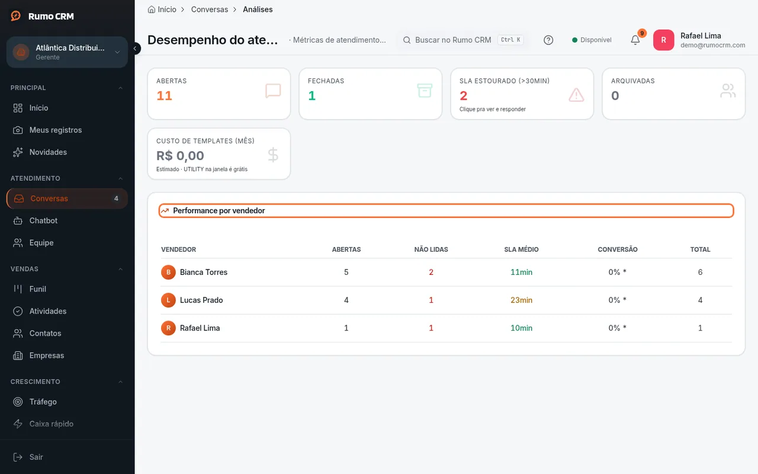The image size is (758, 474).
Task: Click the archive box icon in Fechadas card
Action: (x=425, y=91)
